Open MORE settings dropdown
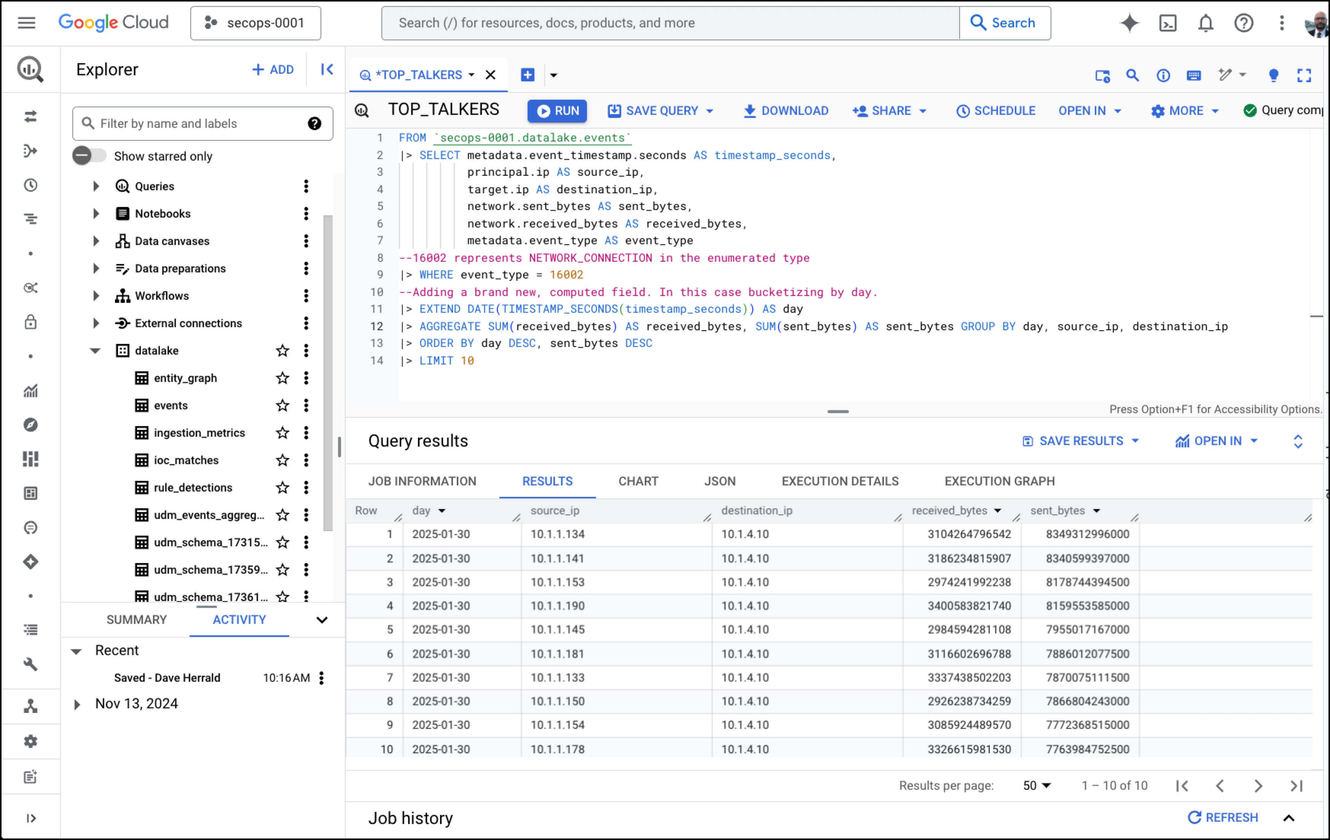 (1185, 111)
